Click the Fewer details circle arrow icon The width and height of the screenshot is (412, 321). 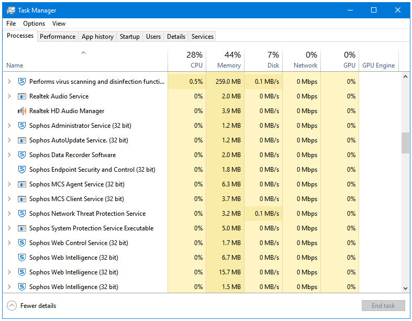(x=12, y=306)
